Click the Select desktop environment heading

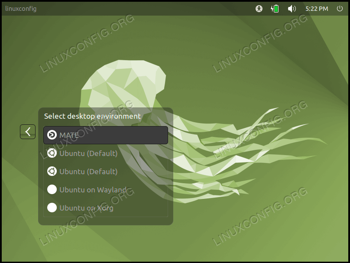pyautogui.click(x=92, y=116)
